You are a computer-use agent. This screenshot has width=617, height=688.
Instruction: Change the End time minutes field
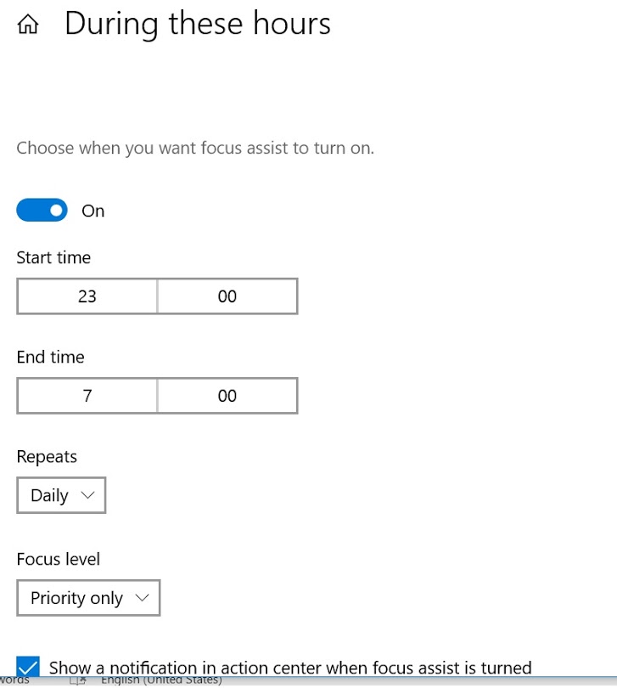227,396
